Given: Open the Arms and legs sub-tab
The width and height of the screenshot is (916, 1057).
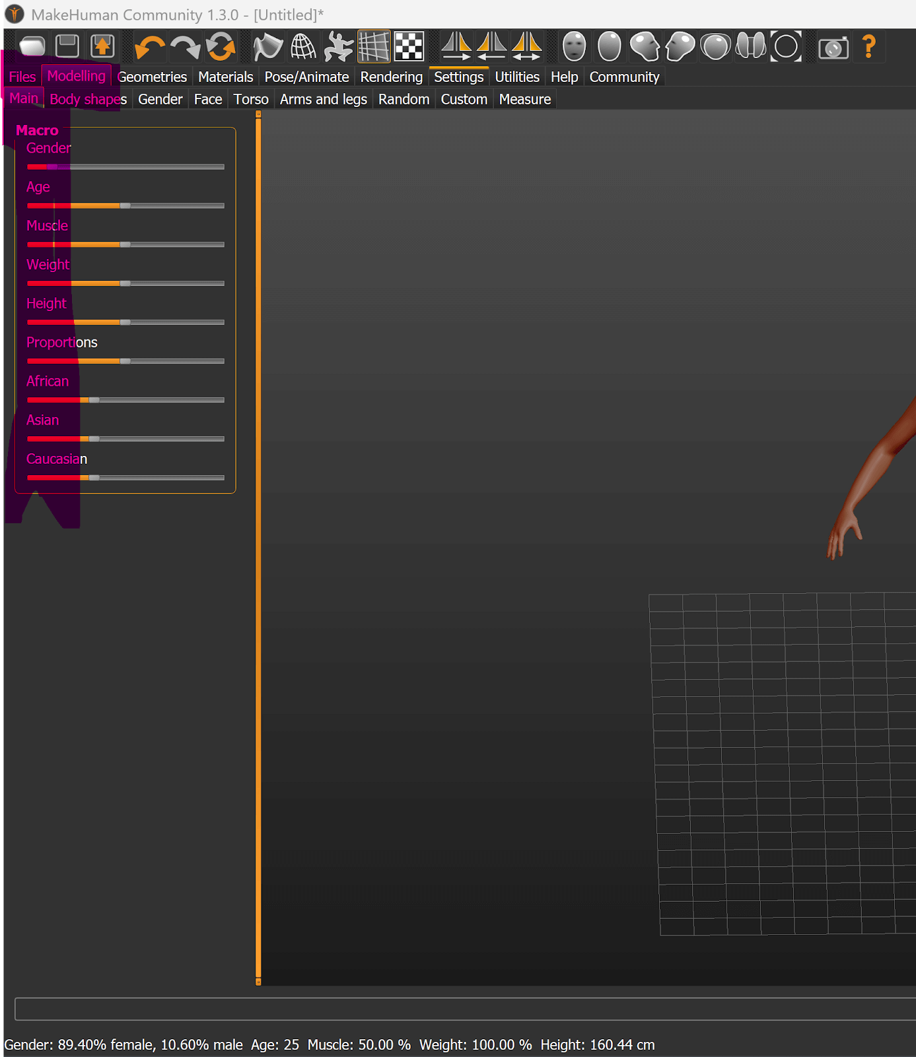Looking at the screenshot, I should tap(323, 100).
